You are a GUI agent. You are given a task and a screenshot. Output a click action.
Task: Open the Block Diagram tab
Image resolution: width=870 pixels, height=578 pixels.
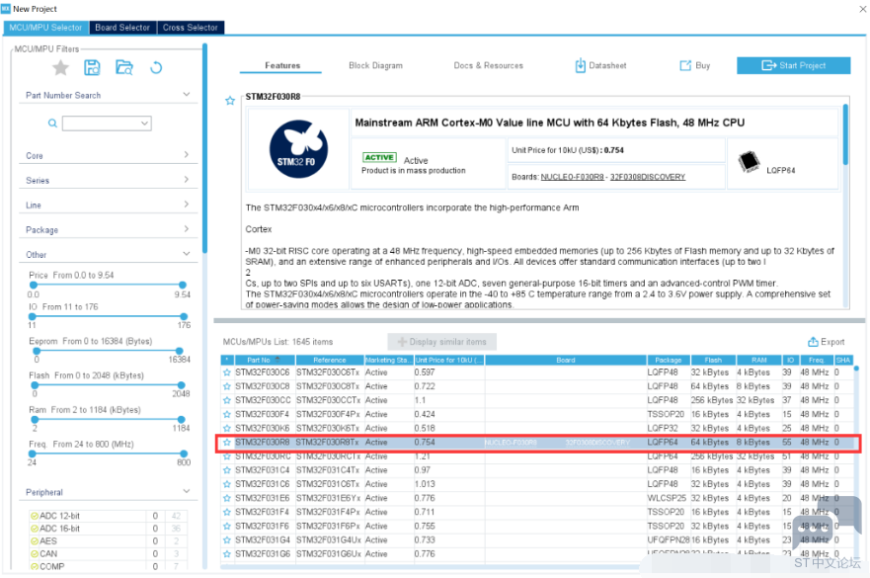pos(375,65)
